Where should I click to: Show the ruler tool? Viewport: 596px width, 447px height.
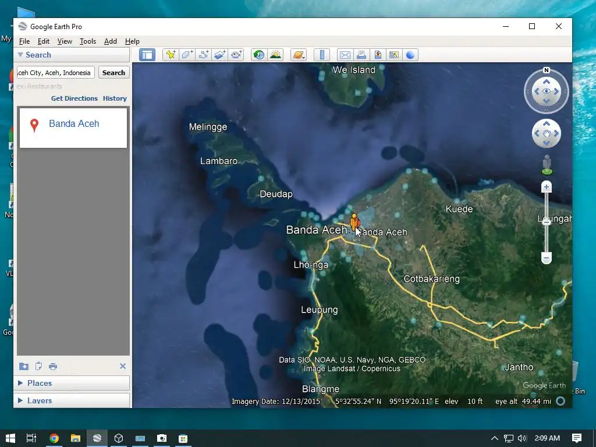(321, 55)
